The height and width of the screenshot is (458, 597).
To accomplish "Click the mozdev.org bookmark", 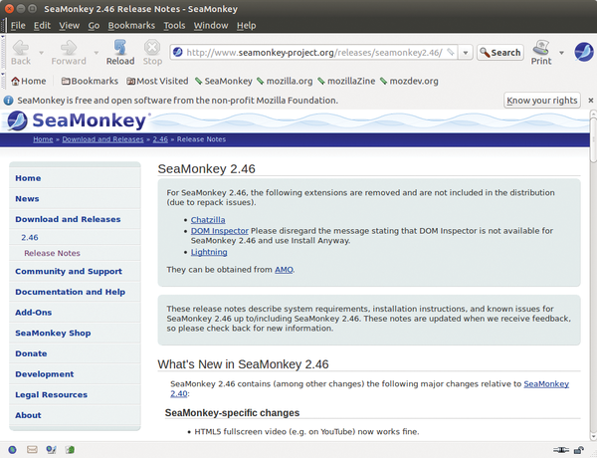I will click(x=409, y=82).
